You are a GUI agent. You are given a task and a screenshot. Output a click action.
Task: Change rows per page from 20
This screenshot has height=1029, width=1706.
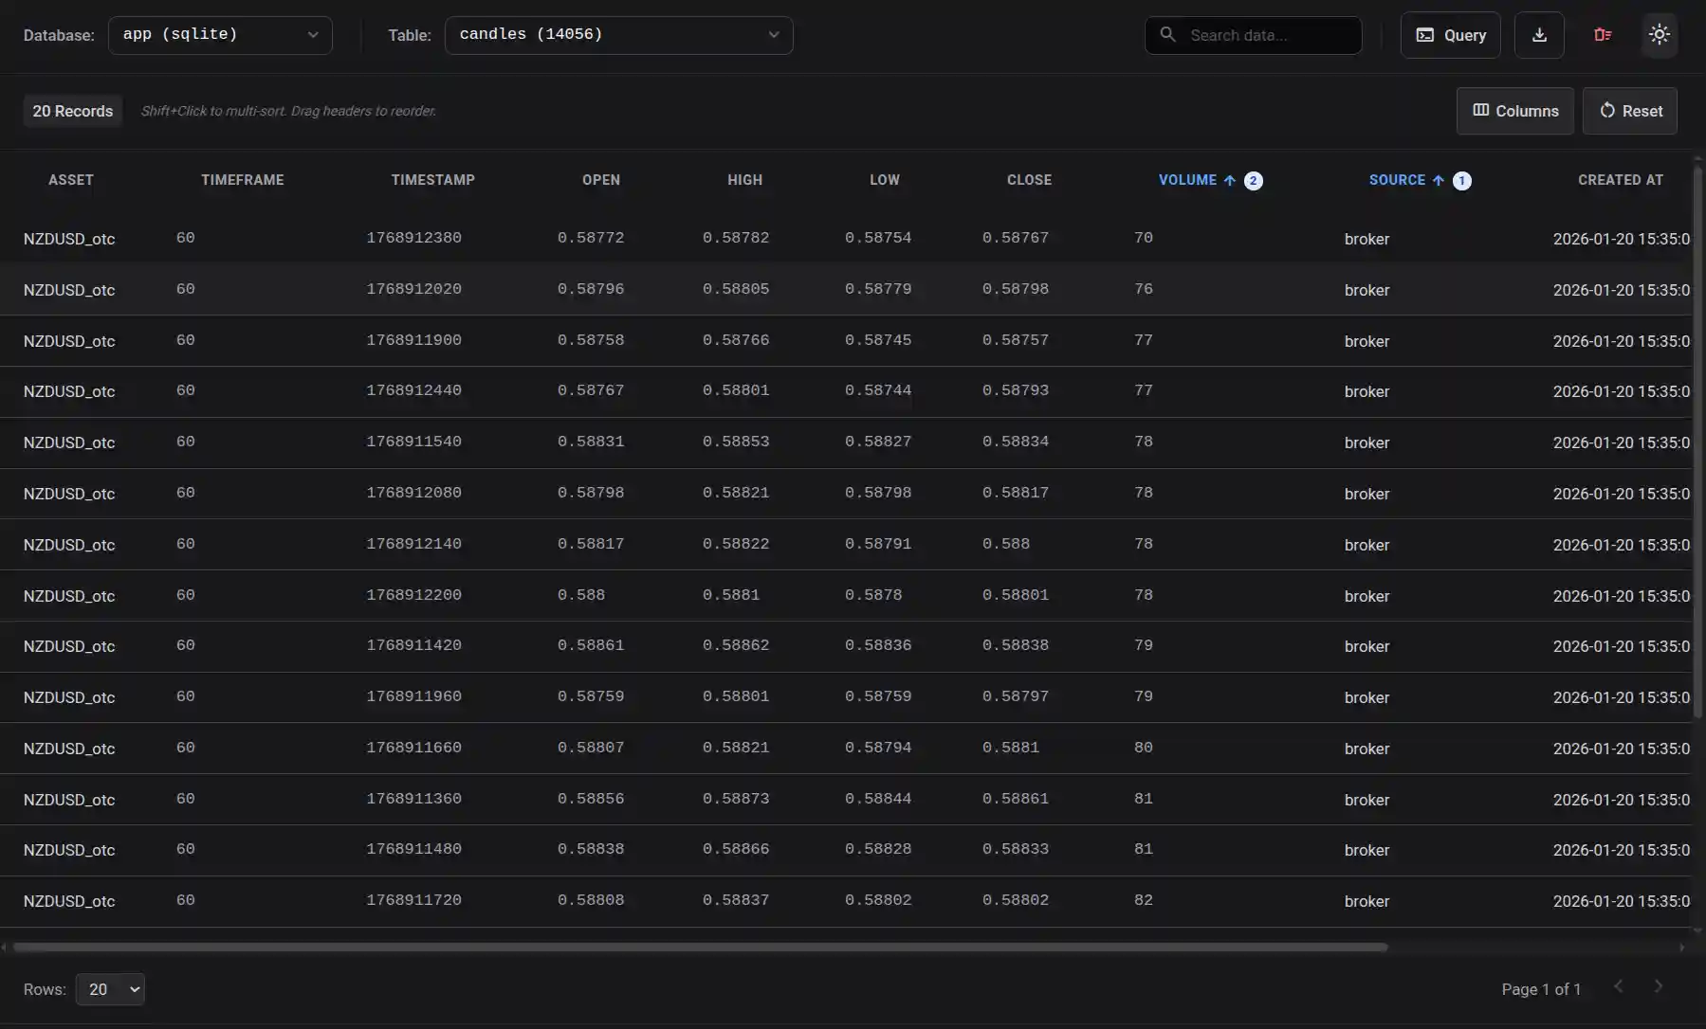pos(110,988)
